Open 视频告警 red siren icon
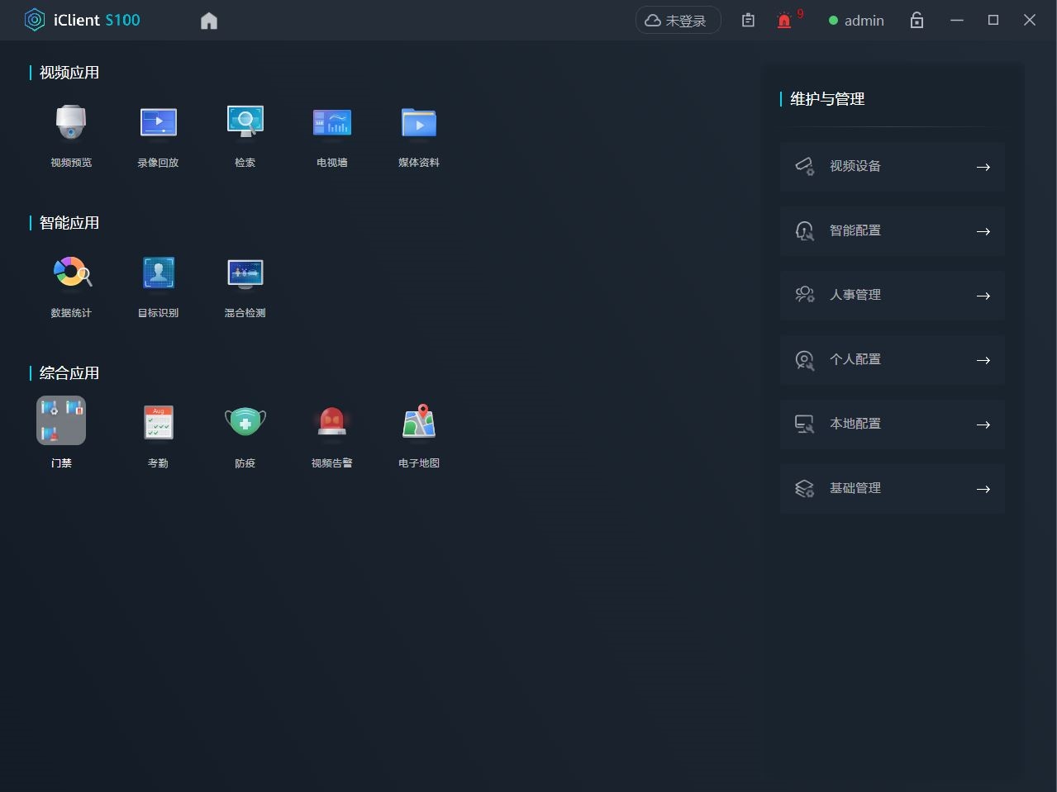Screen dimensions: 1057x792 tap(331, 423)
